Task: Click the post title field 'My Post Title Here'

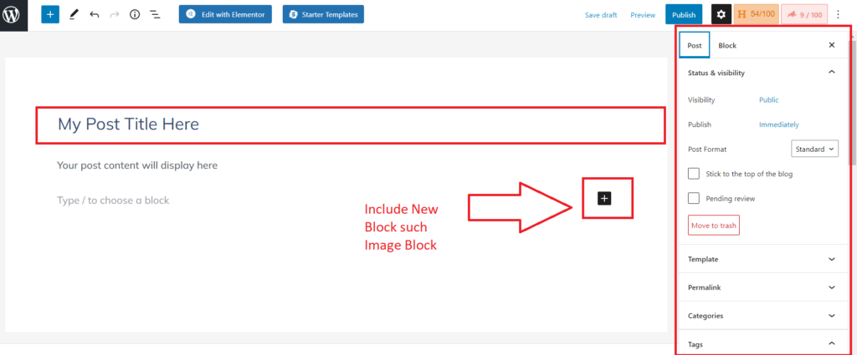Action: 351,124
